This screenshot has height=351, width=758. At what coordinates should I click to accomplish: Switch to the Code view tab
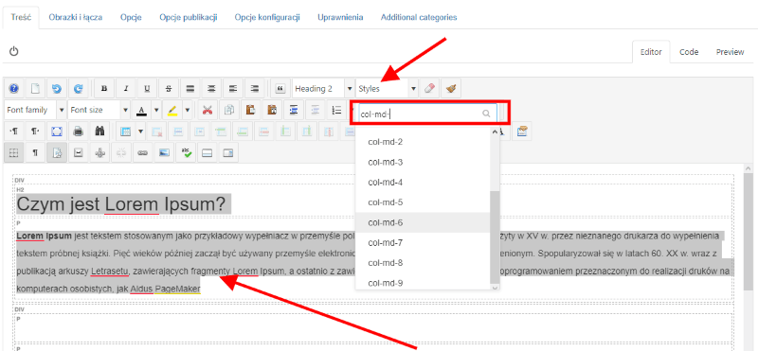point(689,52)
